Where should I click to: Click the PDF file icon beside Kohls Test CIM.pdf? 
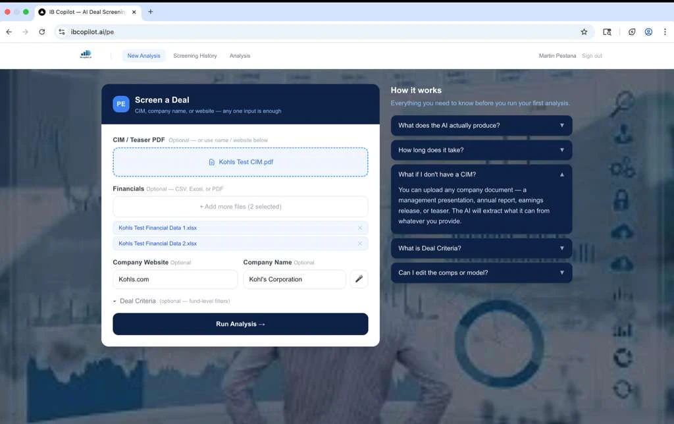tap(211, 162)
